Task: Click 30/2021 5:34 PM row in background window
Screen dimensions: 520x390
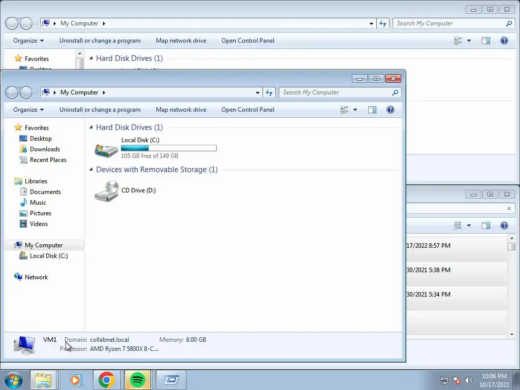Action: point(457,298)
